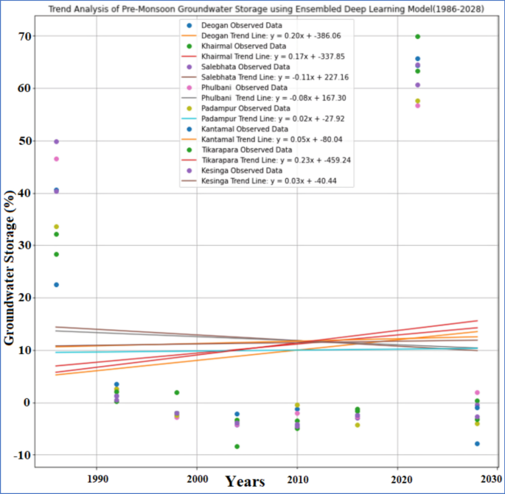Click the y-axis tick label '-10'
The image size is (505, 494).
tap(23, 455)
